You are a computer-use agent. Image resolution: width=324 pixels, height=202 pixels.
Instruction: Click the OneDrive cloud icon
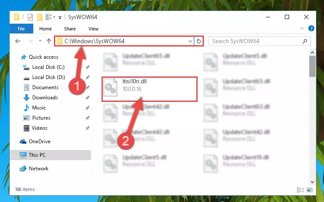point(23,142)
